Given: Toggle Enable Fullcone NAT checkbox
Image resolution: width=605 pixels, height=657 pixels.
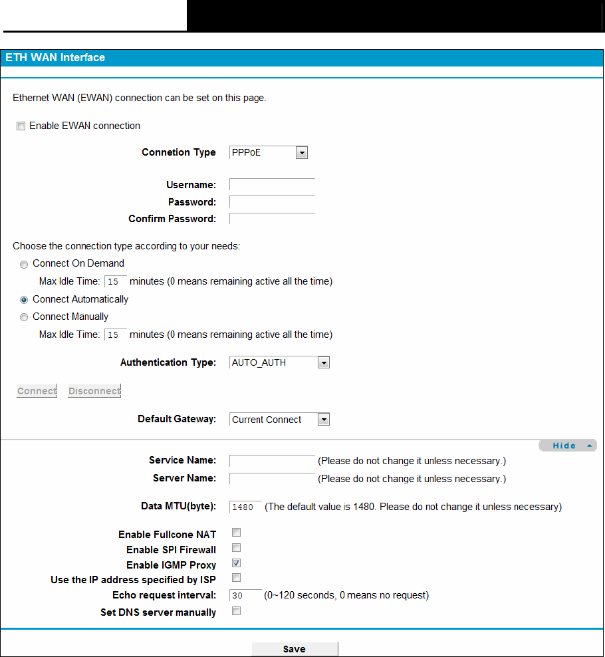Looking at the screenshot, I should point(236,533).
